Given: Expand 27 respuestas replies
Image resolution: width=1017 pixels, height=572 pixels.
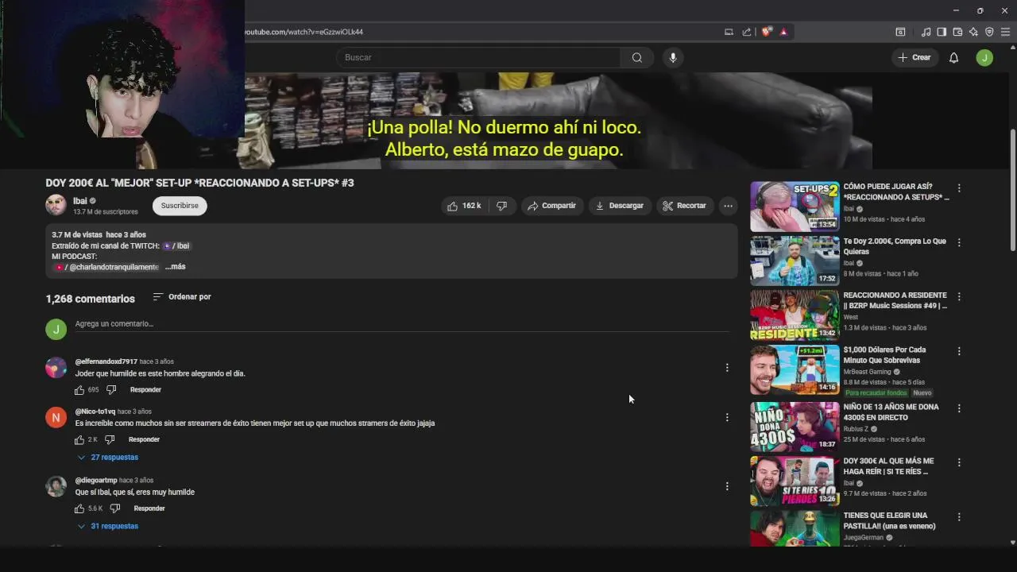Looking at the screenshot, I should [107, 458].
